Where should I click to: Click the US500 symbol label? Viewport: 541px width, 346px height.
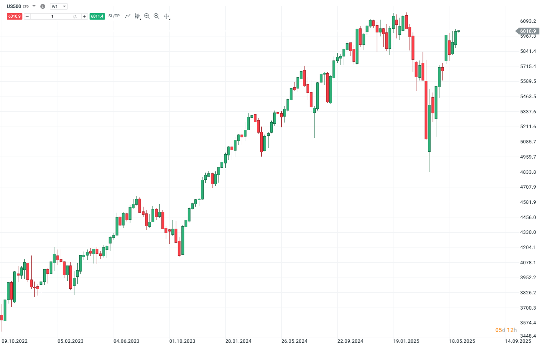click(x=14, y=6)
